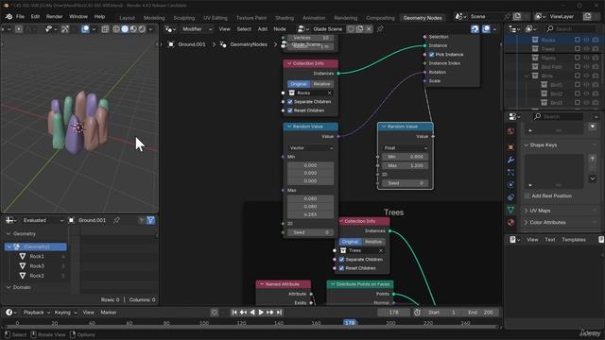Click the node editor snapping magnet icon

pyautogui.click(x=475, y=29)
